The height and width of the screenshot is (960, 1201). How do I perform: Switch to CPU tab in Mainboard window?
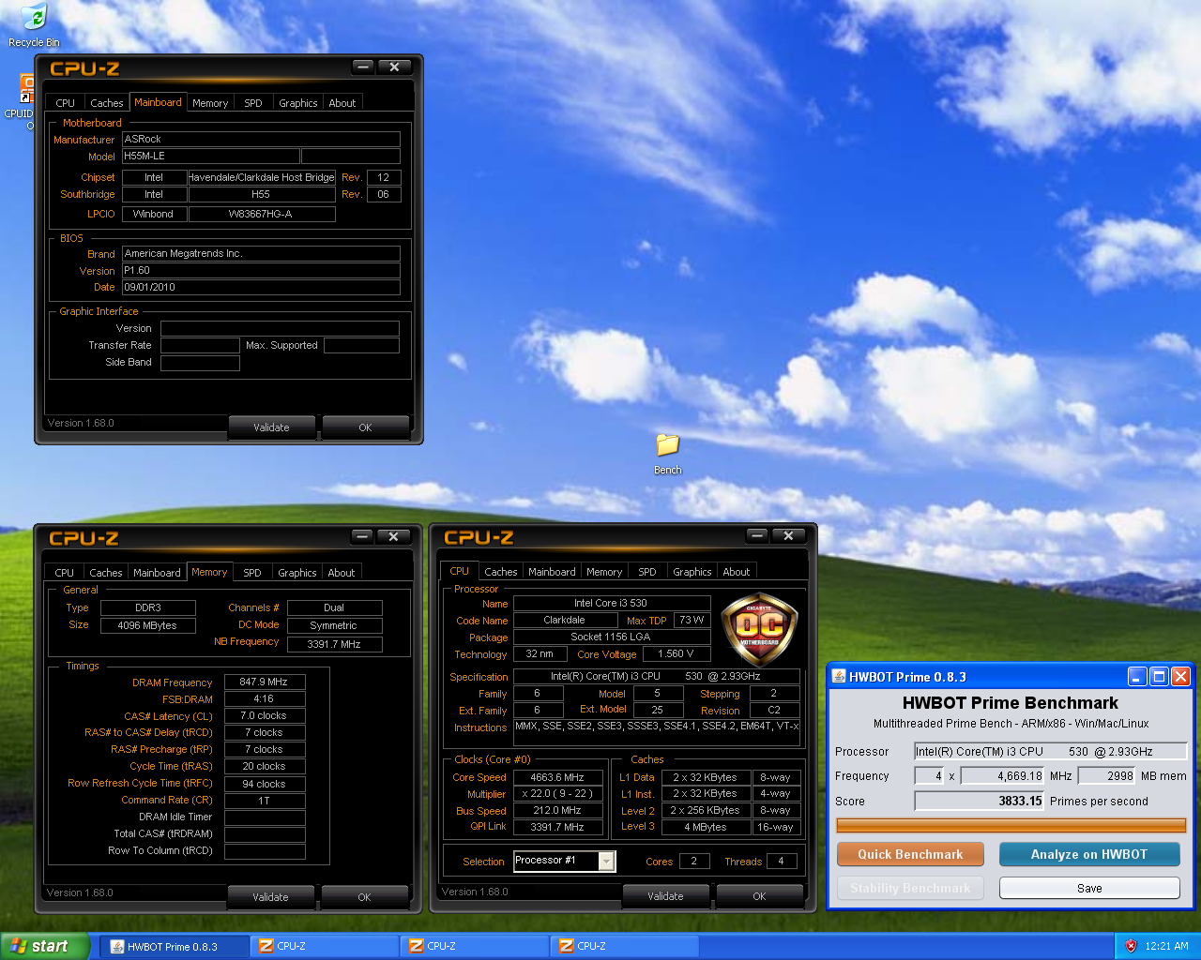click(65, 103)
